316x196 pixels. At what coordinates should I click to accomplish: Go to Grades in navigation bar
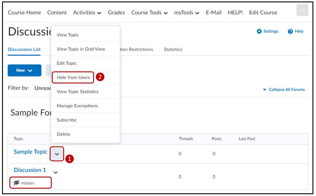[116, 13]
